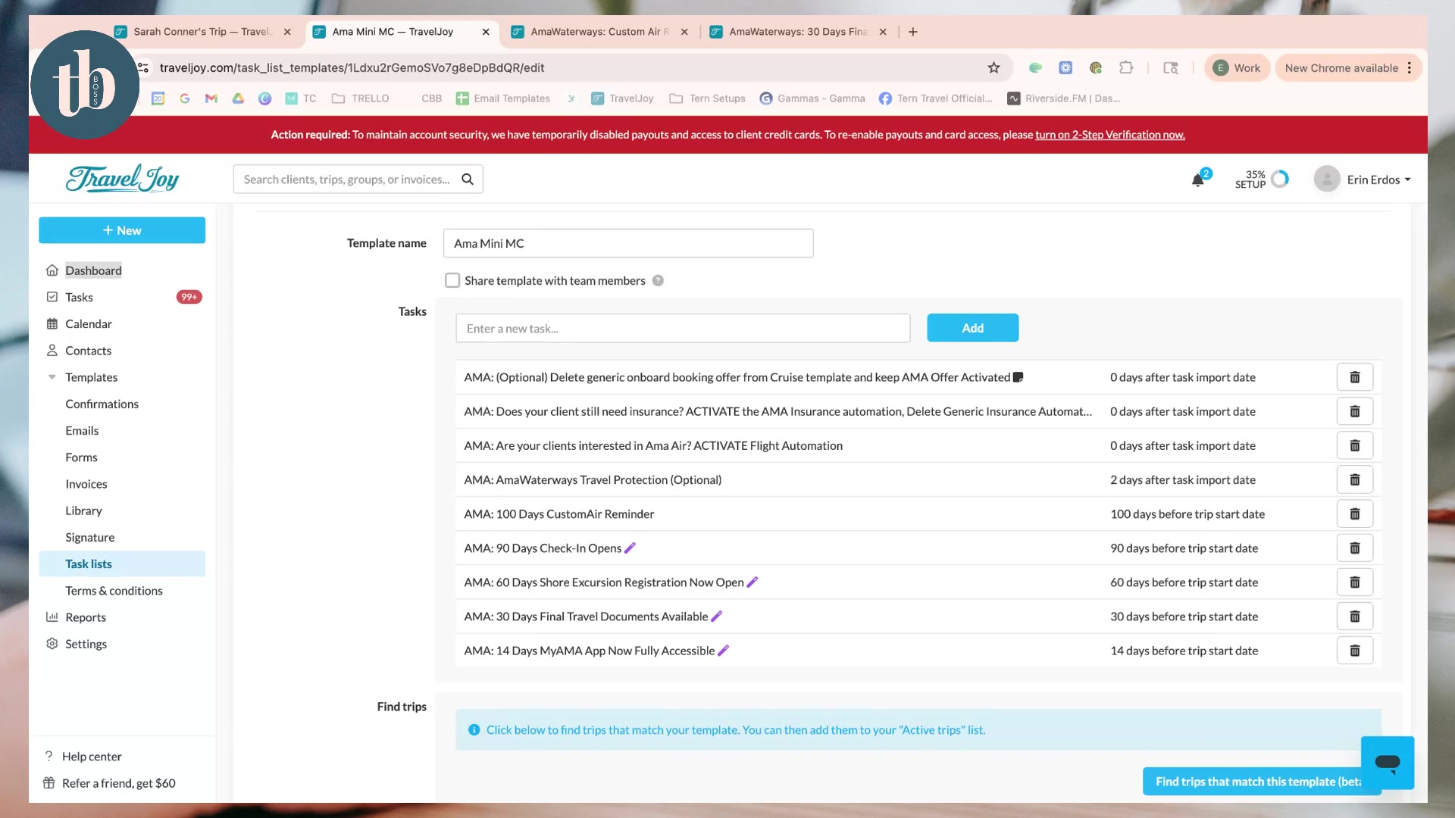Focus the Enter a new task field

click(x=683, y=328)
